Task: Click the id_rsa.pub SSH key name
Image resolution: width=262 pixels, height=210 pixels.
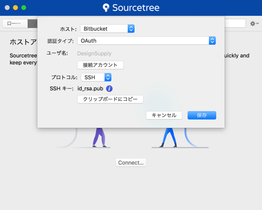Action: click(90, 89)
